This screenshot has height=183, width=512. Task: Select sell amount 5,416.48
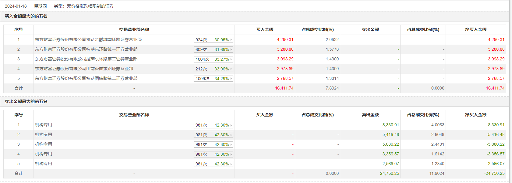[390, 134]
